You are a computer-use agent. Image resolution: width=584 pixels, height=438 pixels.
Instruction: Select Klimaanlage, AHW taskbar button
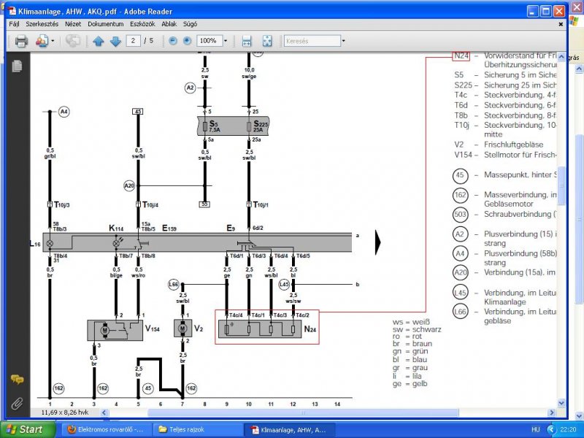289,430
